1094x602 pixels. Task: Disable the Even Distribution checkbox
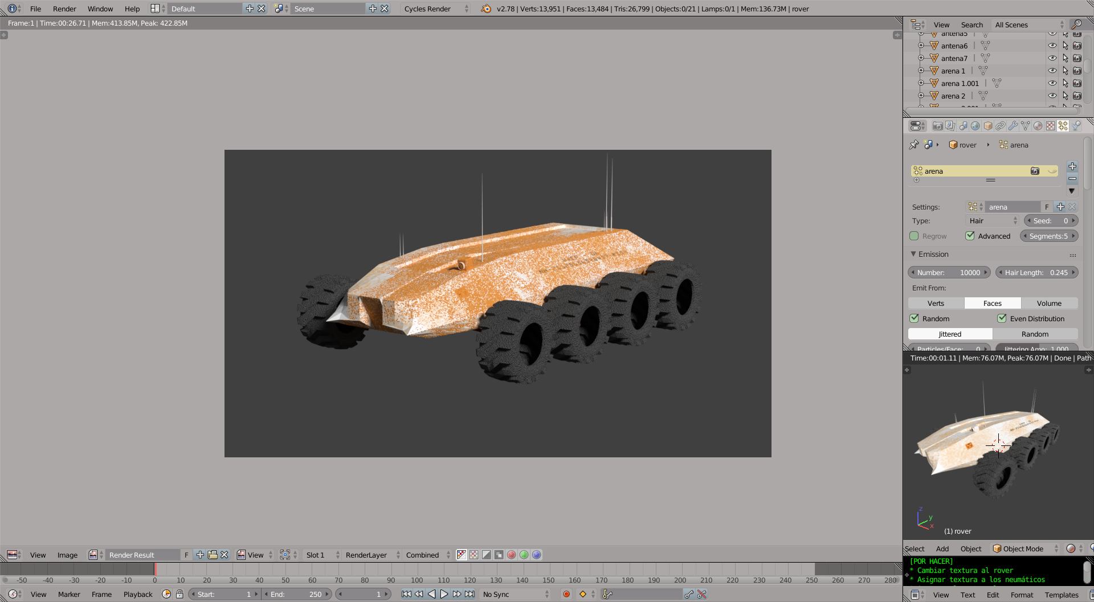click(1002, 318)
